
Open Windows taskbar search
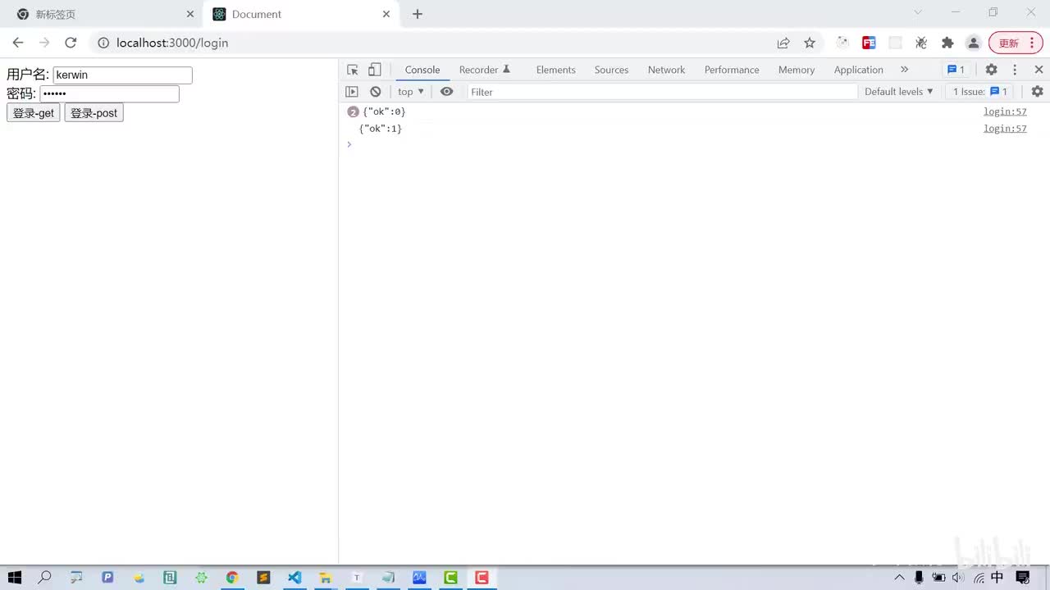(45, 578)
